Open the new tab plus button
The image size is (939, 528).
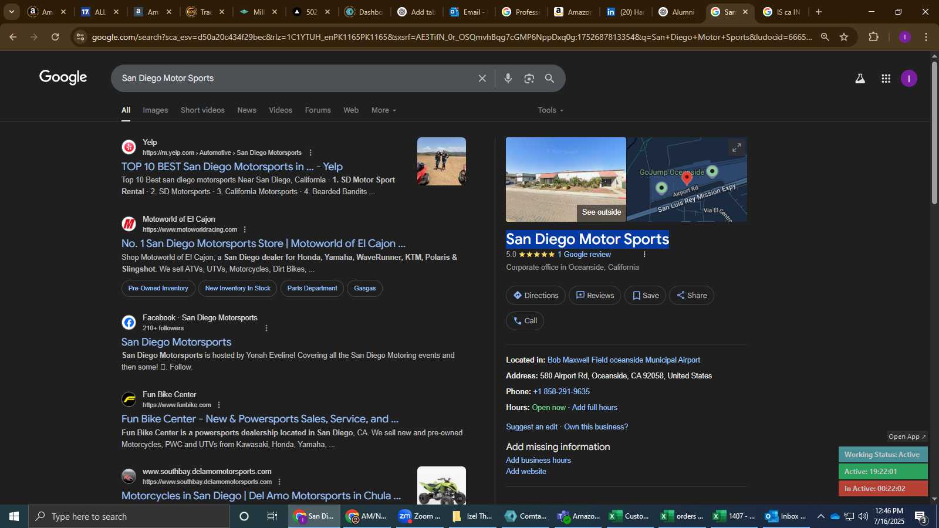(x=819, y=12)
